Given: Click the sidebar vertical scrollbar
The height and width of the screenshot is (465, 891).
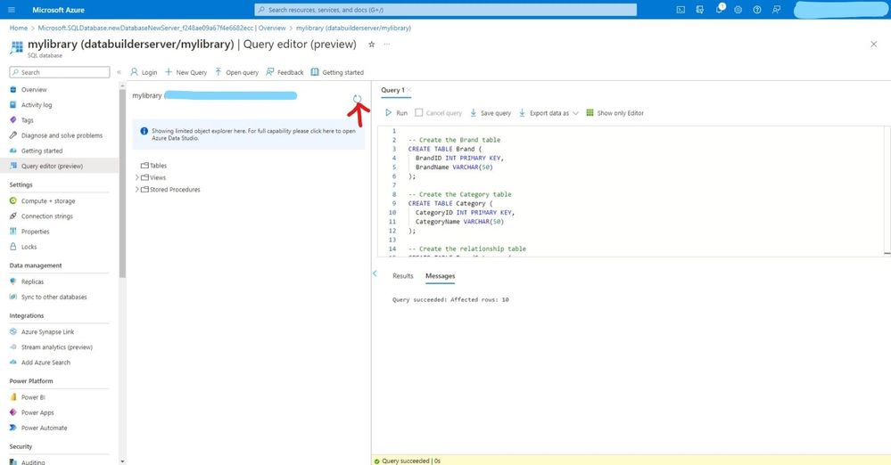Looking at the screenshot, I should pyautogui.click(x=122, y=184).
